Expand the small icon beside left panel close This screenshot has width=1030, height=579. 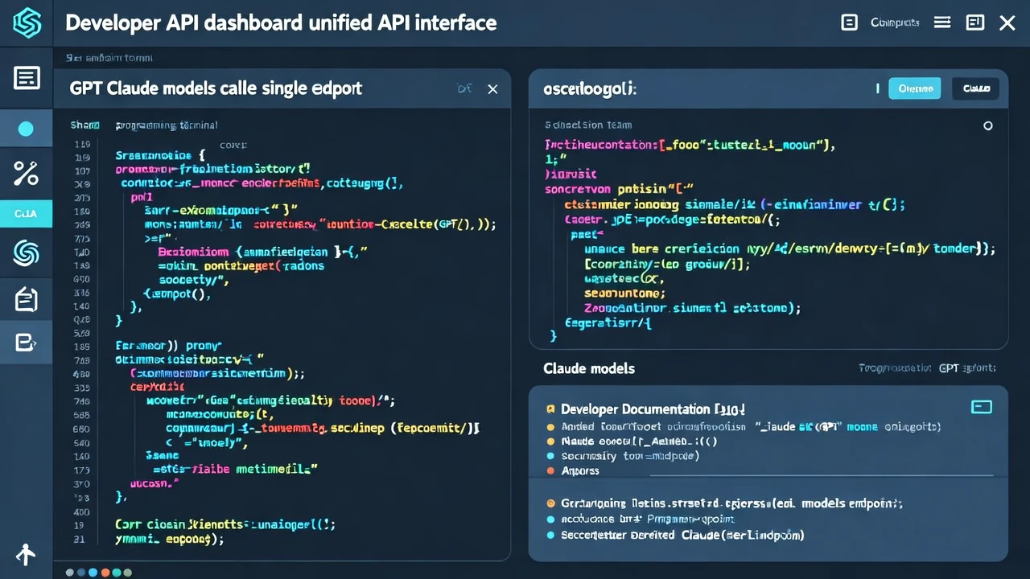(x=464, y=89)
